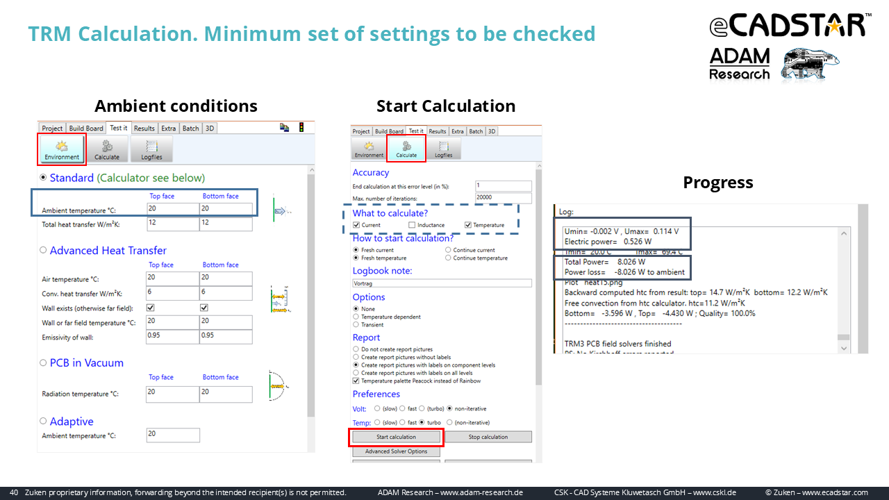Select Fresh temperature radio button
Screen dimensions: 889x500
click(356, 258)
